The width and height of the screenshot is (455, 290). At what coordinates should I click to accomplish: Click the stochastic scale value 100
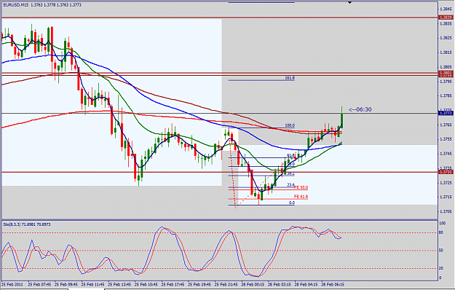[x=443, y=223]
